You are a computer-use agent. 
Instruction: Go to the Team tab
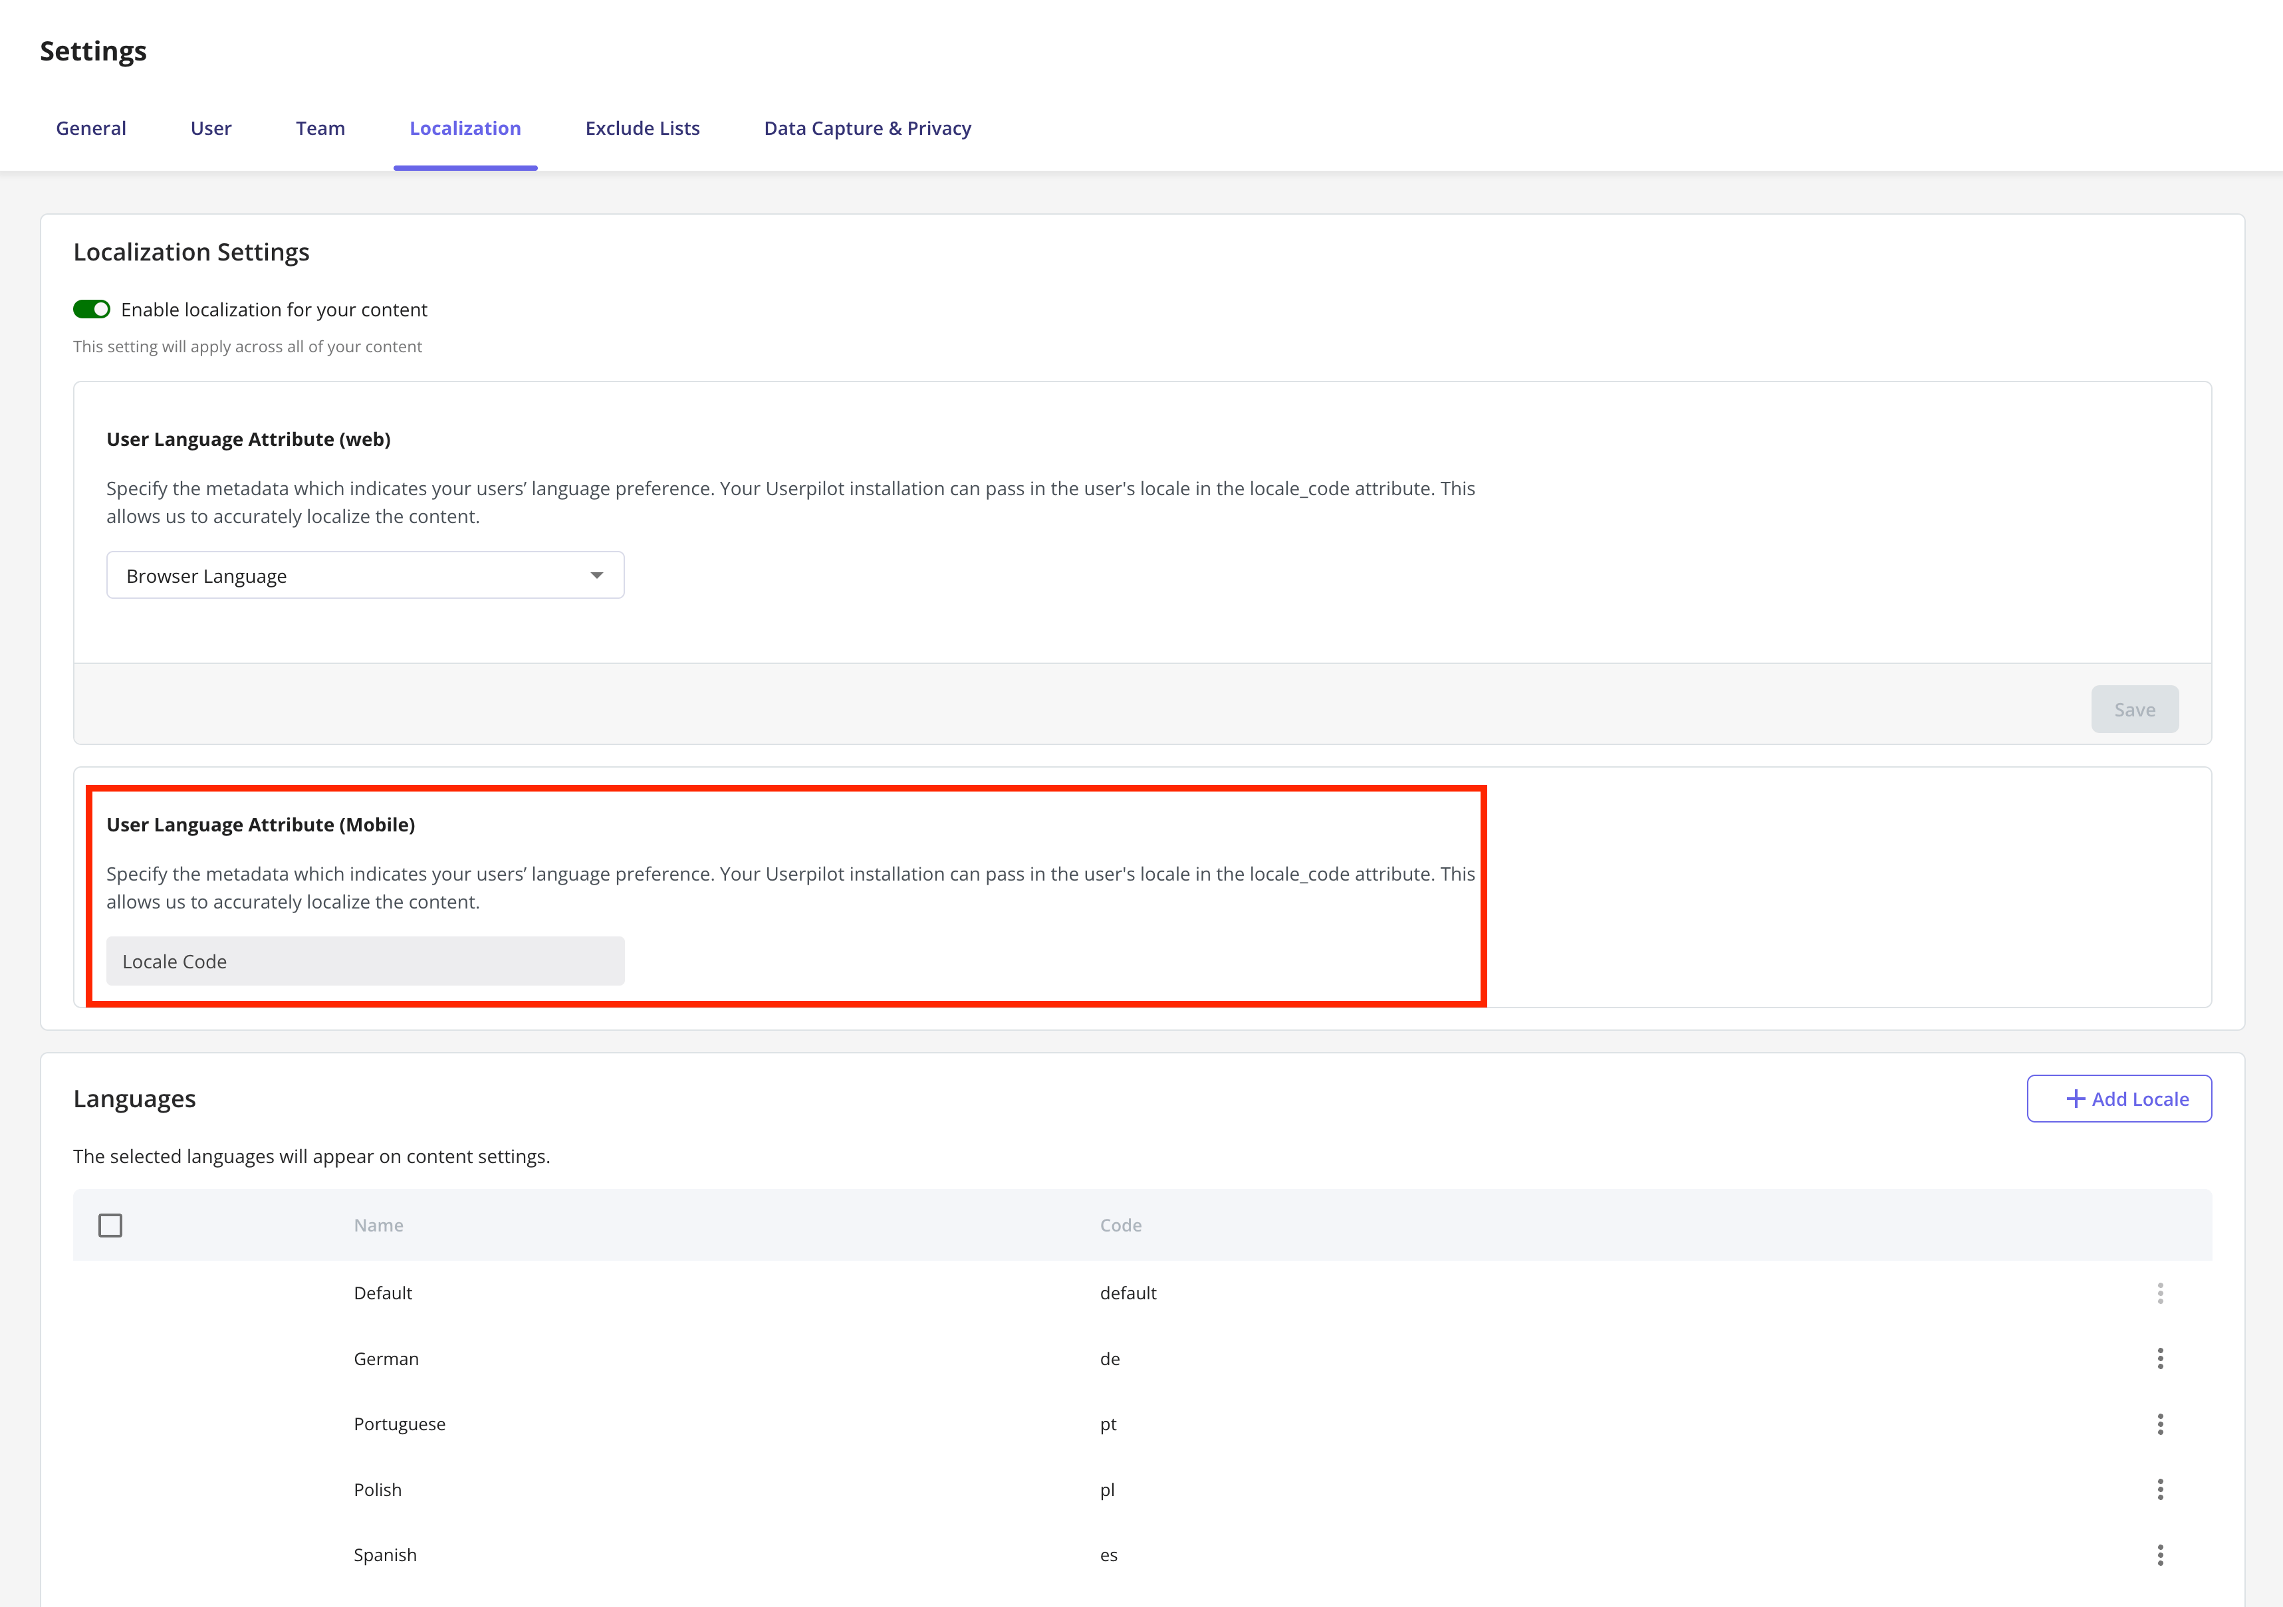click(320, 128)
